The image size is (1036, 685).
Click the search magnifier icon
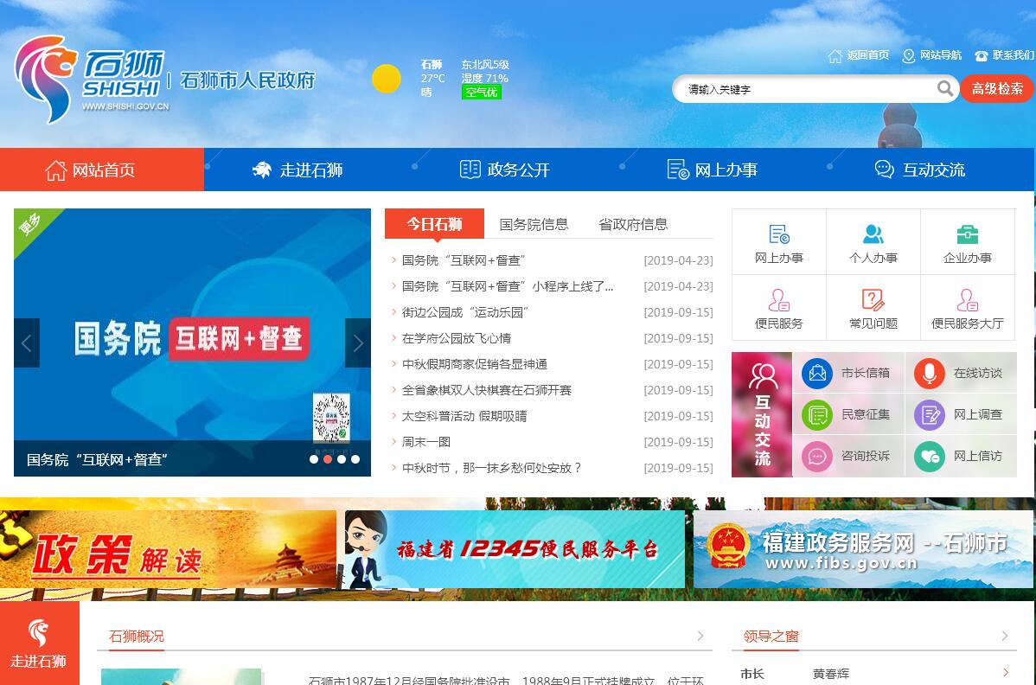(x=944, y=89)
